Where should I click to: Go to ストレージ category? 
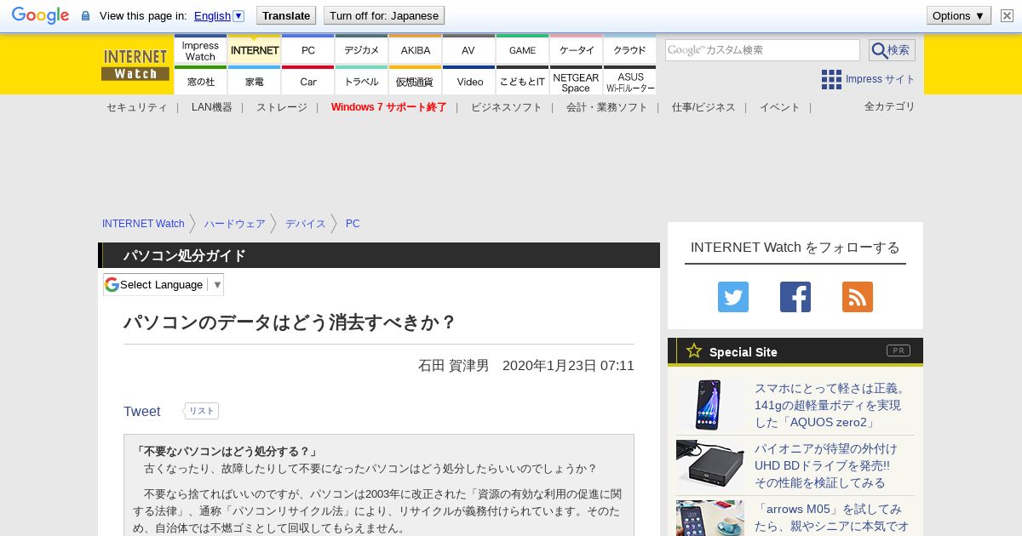(x=282, y=107)
